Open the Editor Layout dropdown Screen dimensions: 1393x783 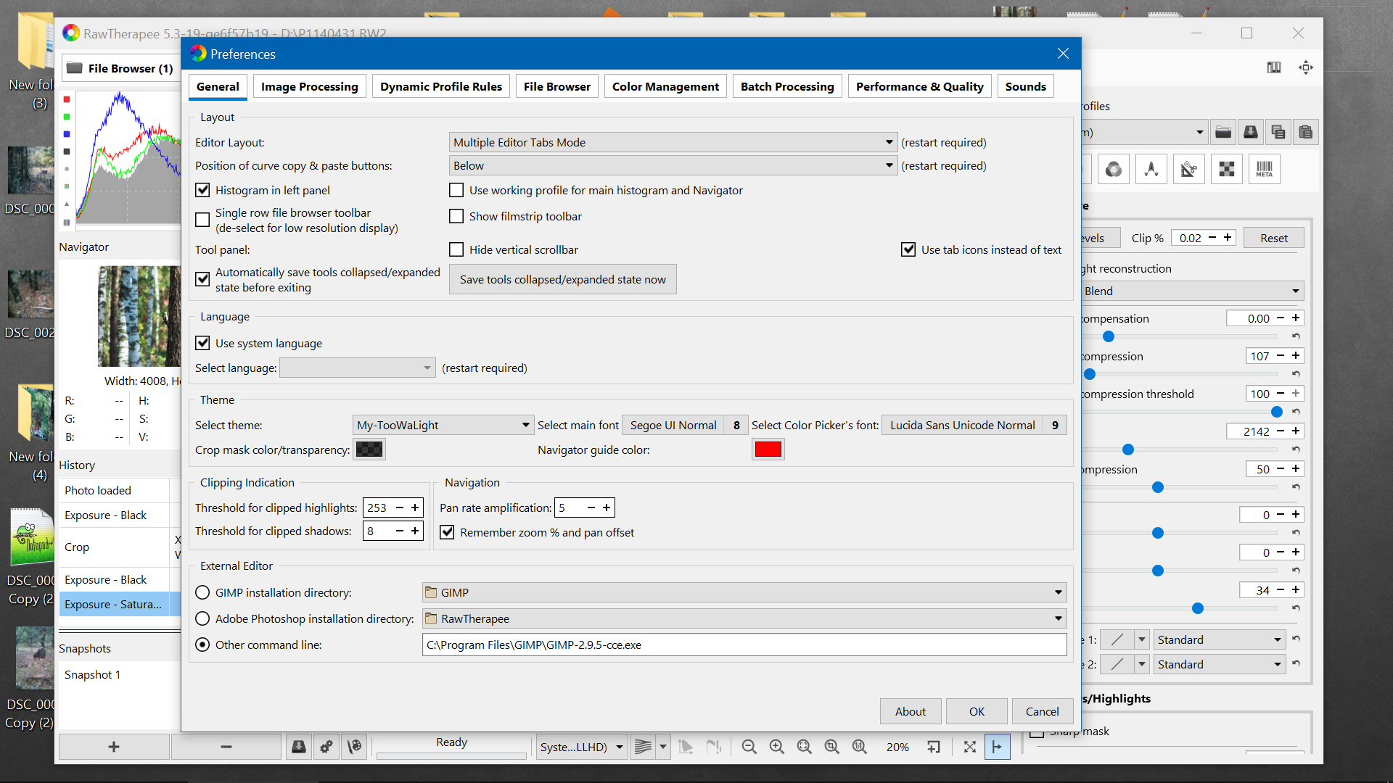click(672, 142)
